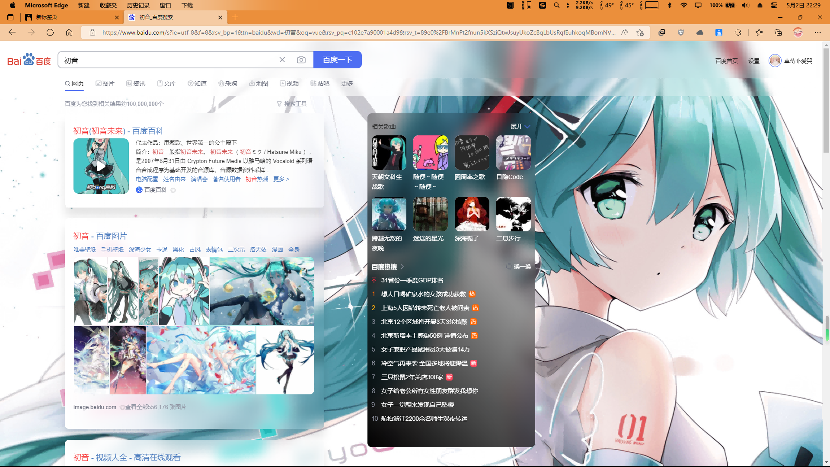Open the browser home page
Screen dimensions: 830x467
69,32
